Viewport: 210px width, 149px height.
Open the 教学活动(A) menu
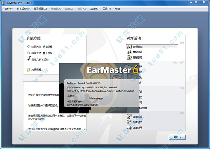(23, 9)
